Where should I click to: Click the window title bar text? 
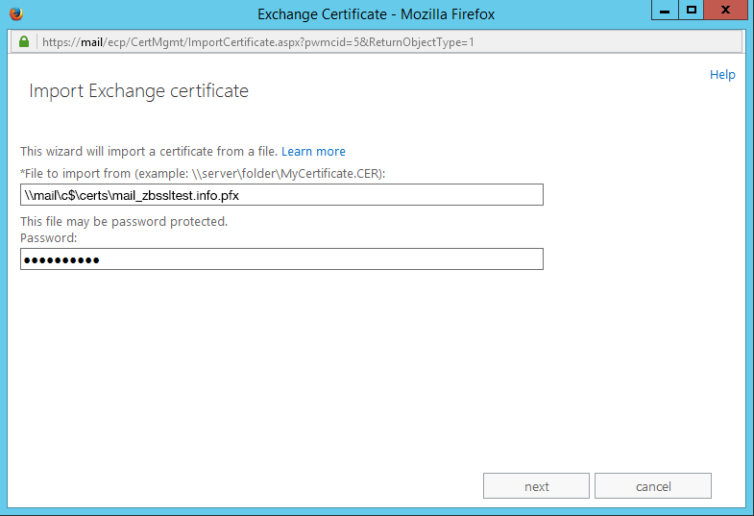(376, 14)
